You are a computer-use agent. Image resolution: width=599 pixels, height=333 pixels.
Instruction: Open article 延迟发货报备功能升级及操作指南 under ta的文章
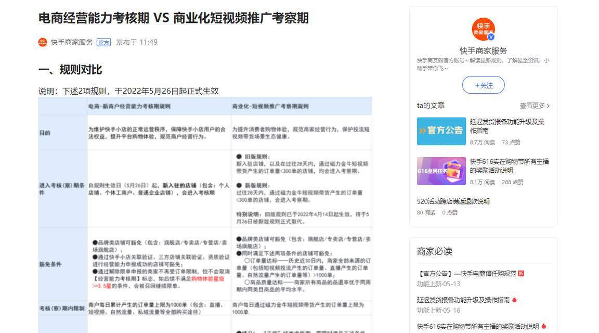point(507,126)
